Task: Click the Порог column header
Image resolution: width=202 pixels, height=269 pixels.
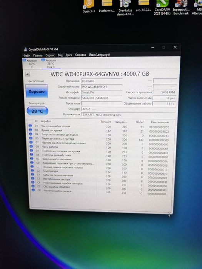Action: 140,122
